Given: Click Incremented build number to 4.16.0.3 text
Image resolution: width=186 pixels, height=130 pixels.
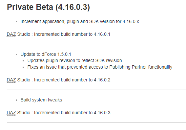Looking at the screenshot, I should (x=72, y=113).
